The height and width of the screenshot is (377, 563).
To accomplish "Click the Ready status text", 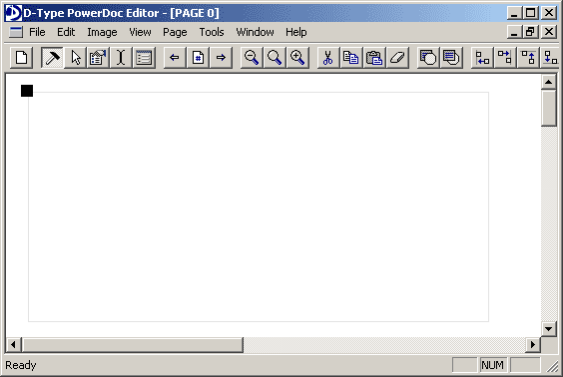I will 21,365.
